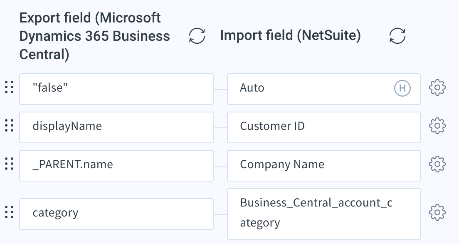Screen dimensions: 459x244
Task: Grab the drag handle beside "false" row
Action: pos(10,87)
